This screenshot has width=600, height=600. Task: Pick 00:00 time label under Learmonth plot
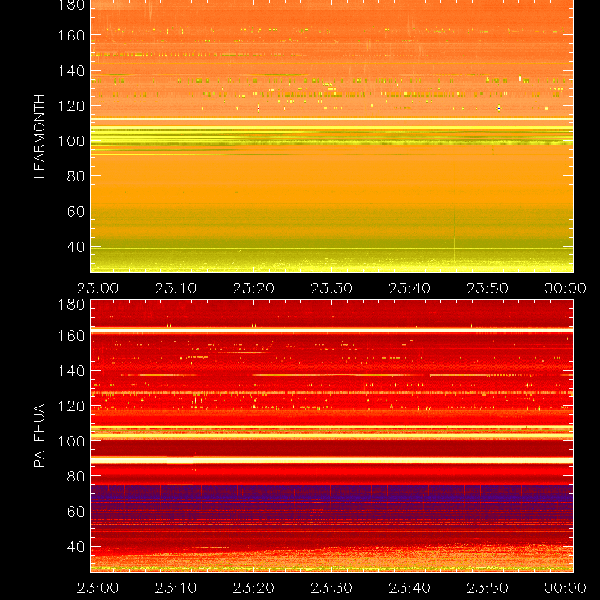point(565,288)
